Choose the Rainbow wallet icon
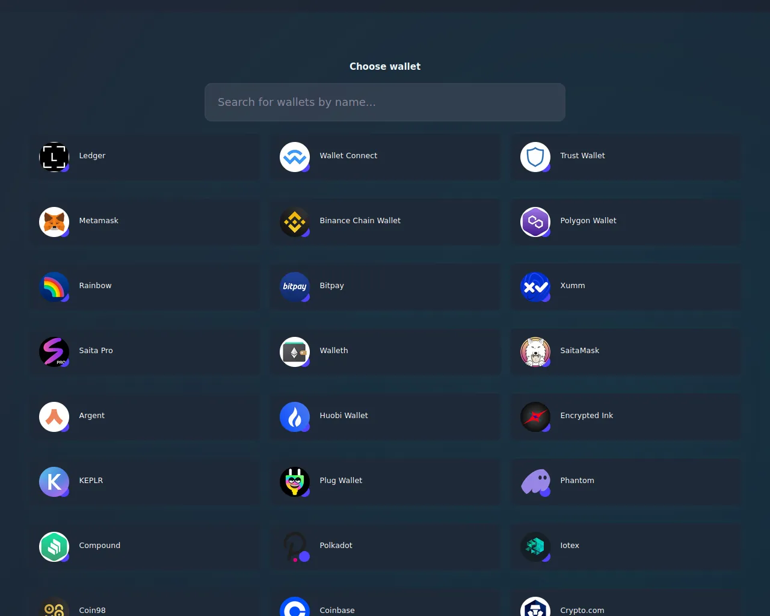770x616 pixels. tap(54, 287)
